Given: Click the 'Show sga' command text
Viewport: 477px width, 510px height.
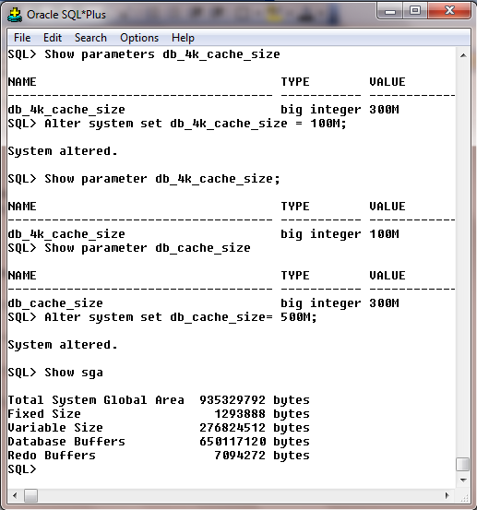Looking at the screenshot, I should 74,373.
